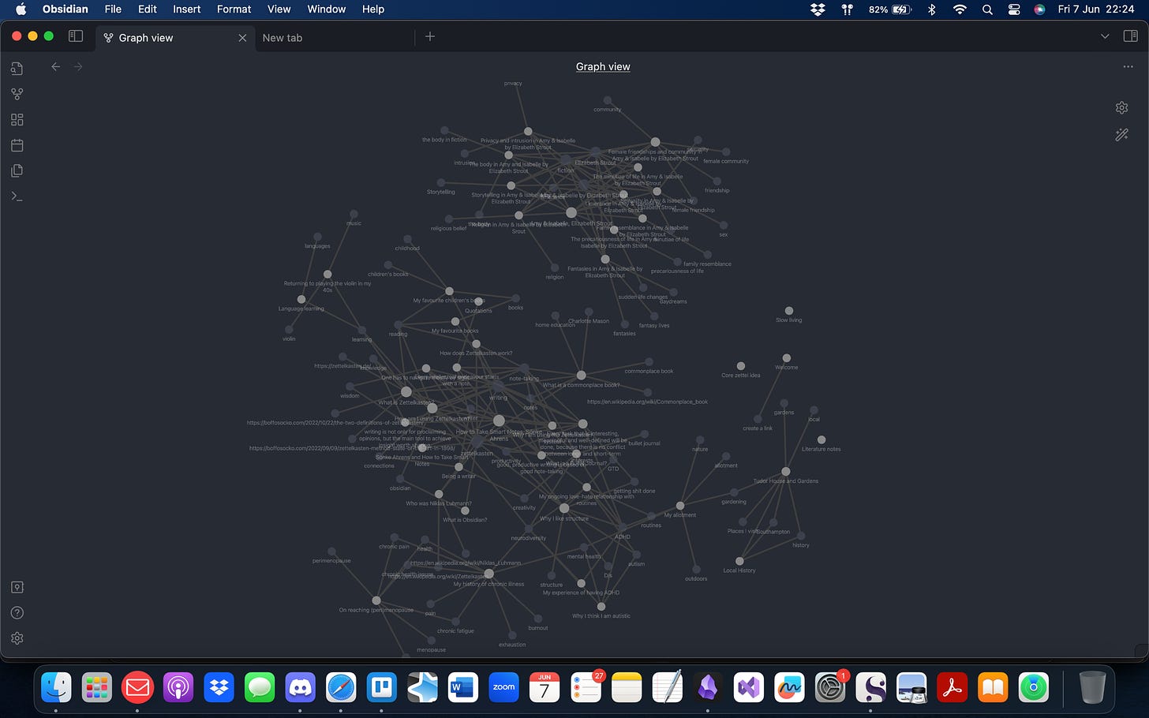The width and height of the screenshot is (1149, 718).
Task: Open the tab list dropdown chevron
Action: point(1105,36)
